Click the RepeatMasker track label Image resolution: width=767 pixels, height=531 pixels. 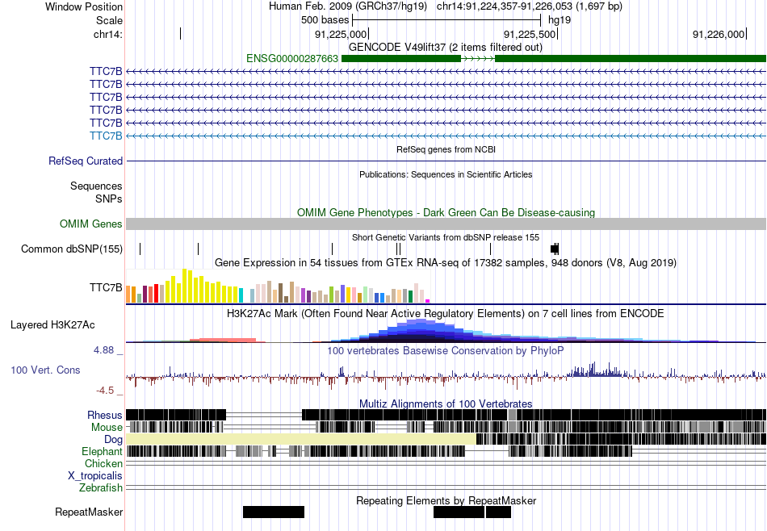[89, 512]
